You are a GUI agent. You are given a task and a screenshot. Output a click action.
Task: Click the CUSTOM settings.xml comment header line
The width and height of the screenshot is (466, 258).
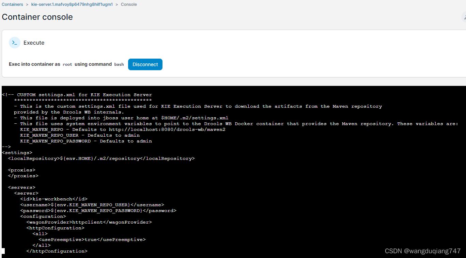pyautogui.click(x=77, y=95)
